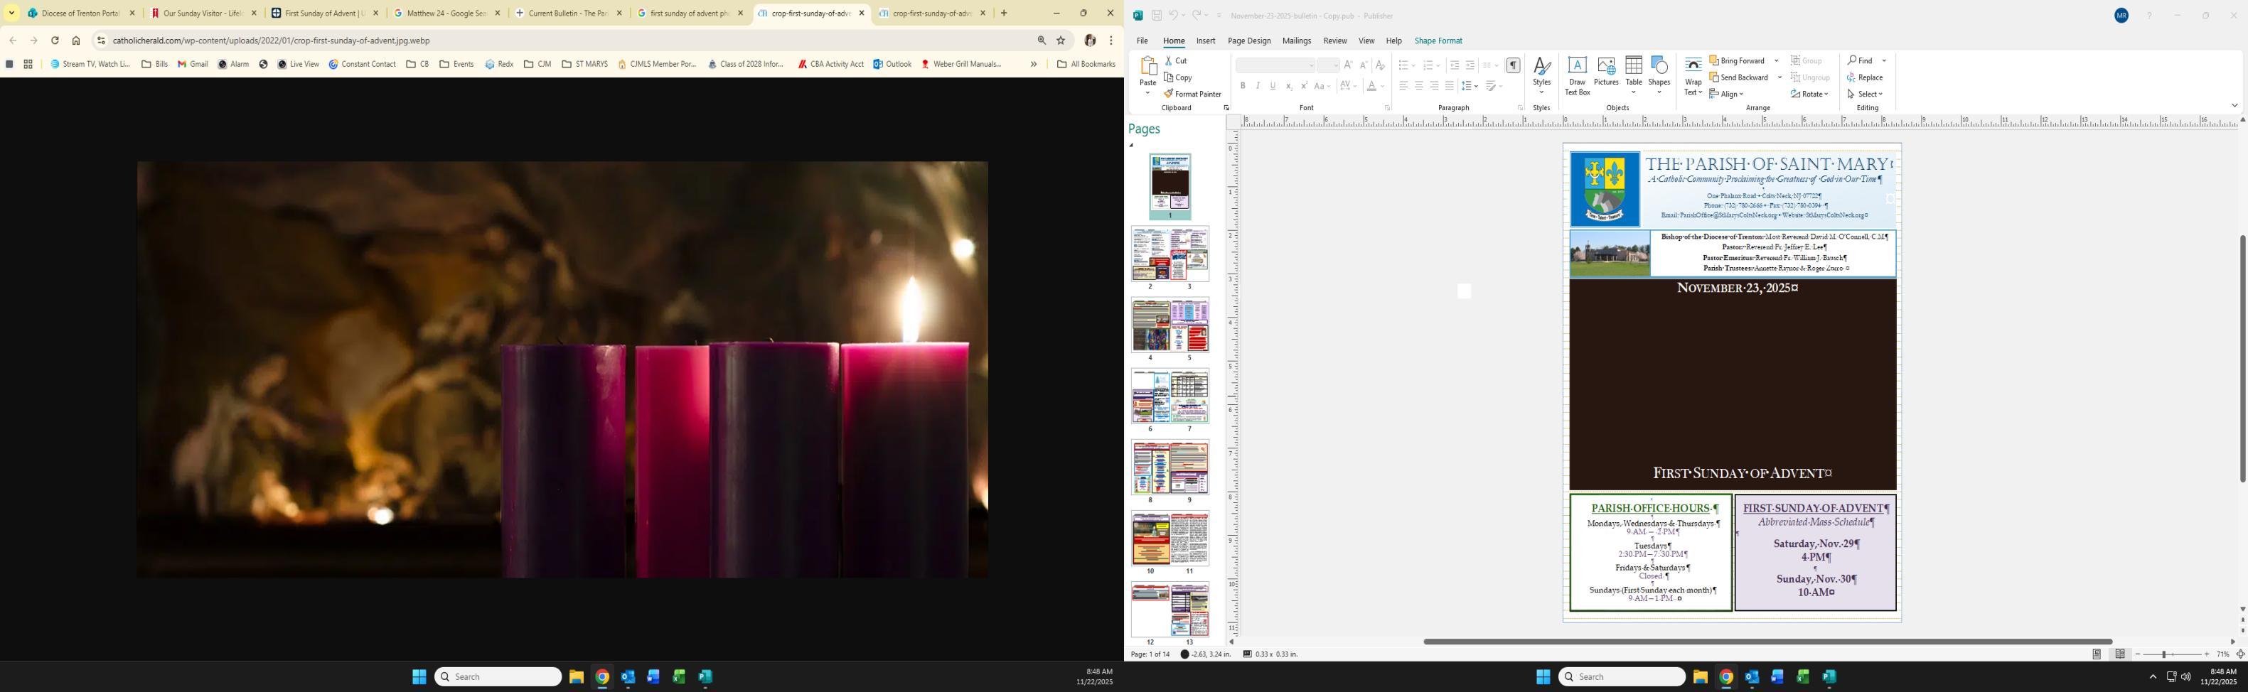Open the Shape Format contextual tab

coord(1438,41)
